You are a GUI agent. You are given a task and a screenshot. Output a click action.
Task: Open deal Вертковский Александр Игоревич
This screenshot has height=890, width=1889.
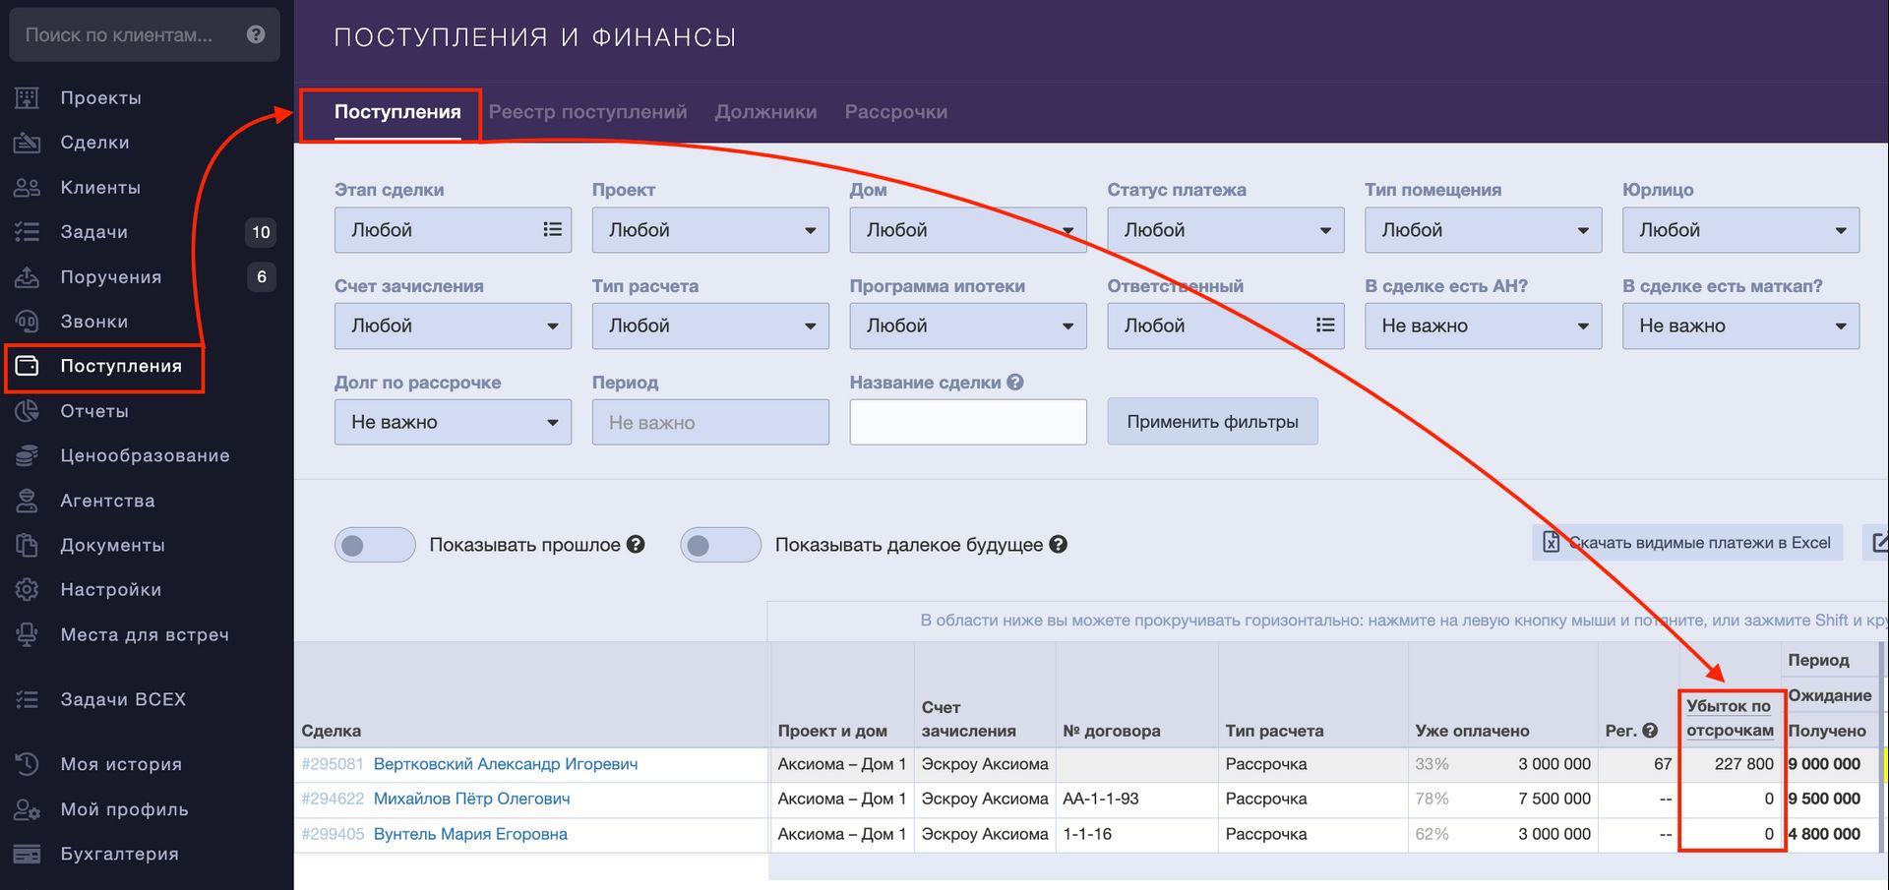click(x=506, y=764)
